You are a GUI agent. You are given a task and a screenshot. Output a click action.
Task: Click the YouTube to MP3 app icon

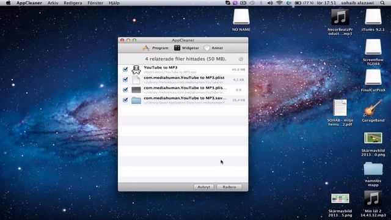click(136, 70)
